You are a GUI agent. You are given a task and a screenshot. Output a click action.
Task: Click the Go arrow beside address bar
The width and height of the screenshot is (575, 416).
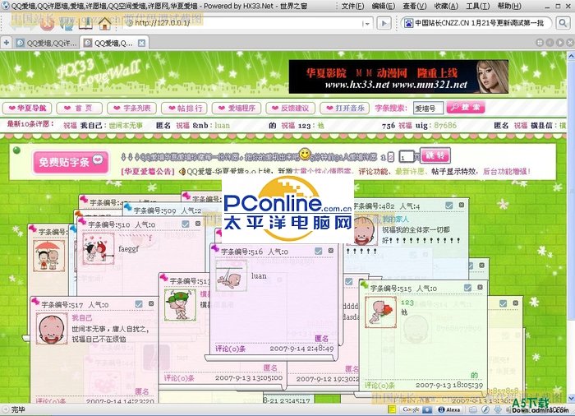point(384,23)
